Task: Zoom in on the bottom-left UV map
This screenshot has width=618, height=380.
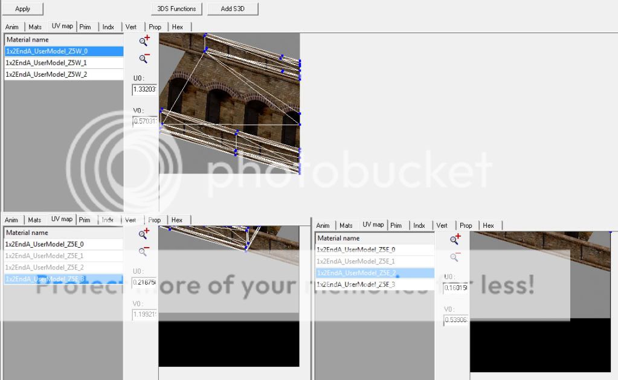Action: (x=144, y=234)
